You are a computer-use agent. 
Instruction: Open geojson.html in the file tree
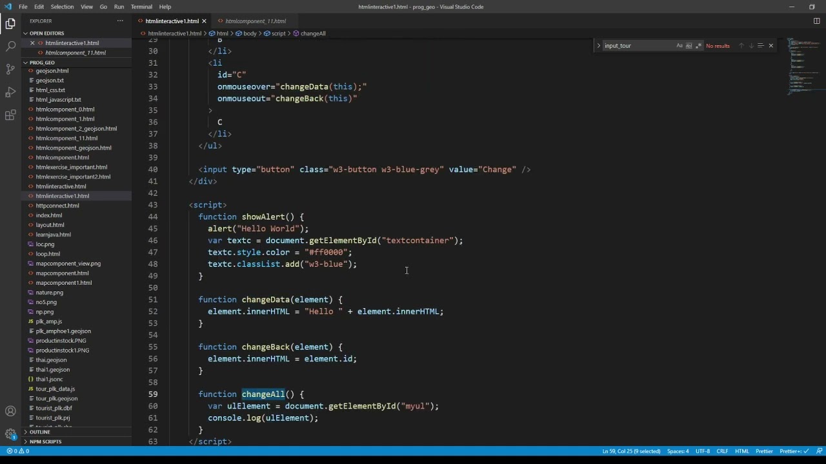[52, 71]
